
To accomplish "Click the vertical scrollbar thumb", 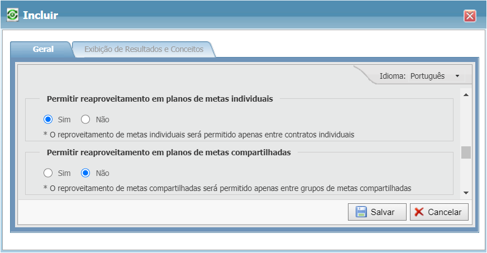I will click(x=466, y=152).
